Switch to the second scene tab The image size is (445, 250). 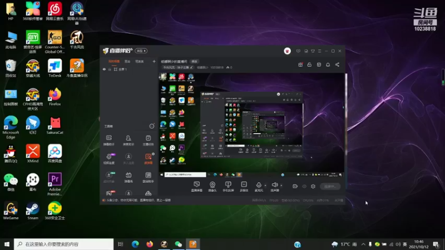[127, 61]
